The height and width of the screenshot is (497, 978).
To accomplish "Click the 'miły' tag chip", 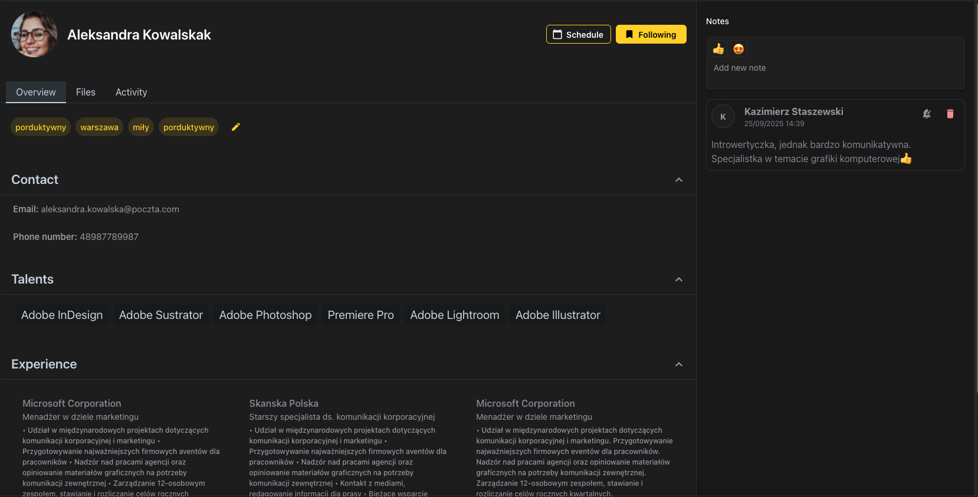I will pos(140,127).
